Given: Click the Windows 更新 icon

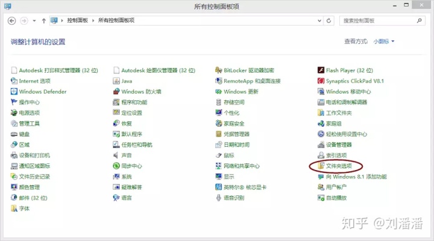Looking at the screenshot, I should click(219, 91).
